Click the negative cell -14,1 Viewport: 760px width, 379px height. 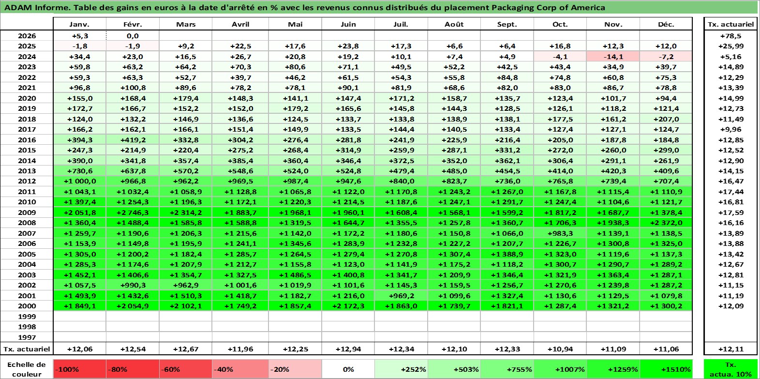[613, 57]
